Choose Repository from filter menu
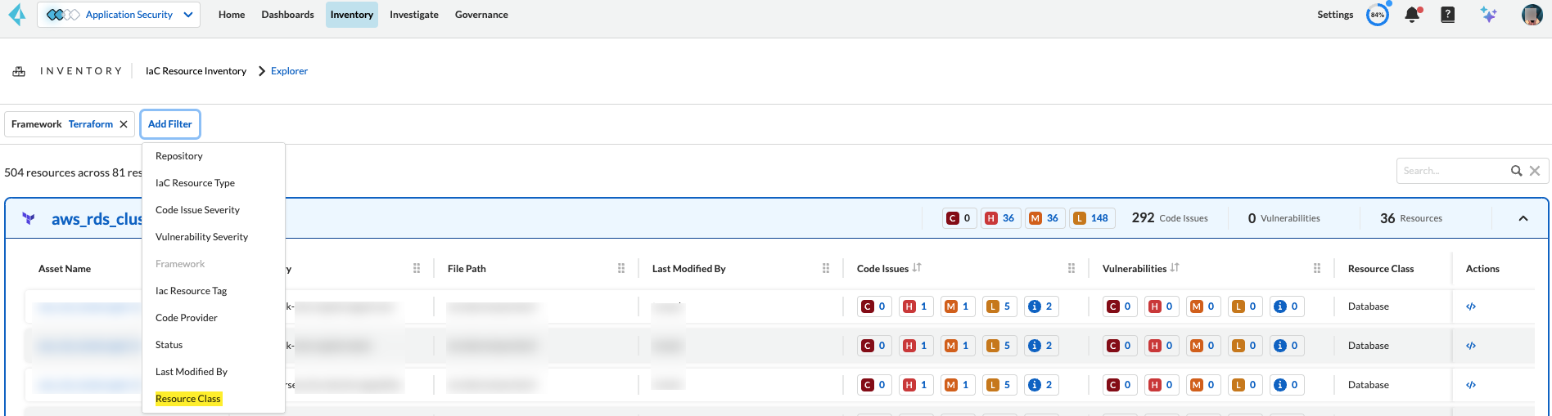1552x416 pixels. (214, 156)
